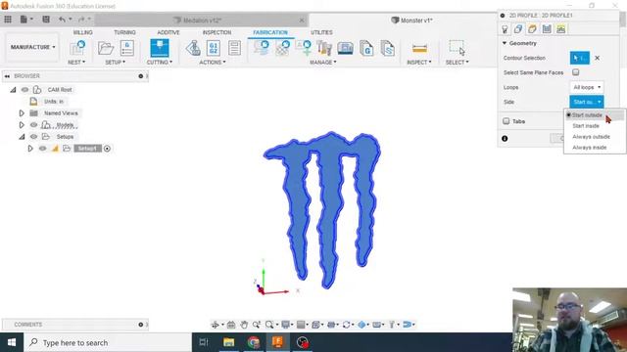Image resolution: width=627 pixels, height=352 pixels.
Task: Click the S template library icon
Action: pos(388,48)
